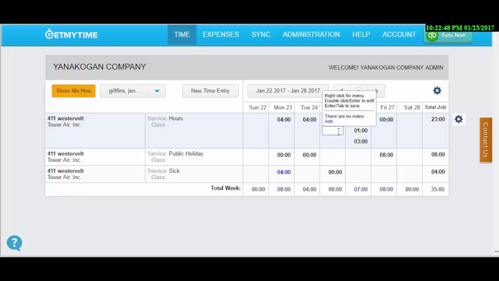The width and height of the screenshot is (499, 281).
Task: Open the Jan 22 - Jan 28 date range selector
Action: click(288, 91)
